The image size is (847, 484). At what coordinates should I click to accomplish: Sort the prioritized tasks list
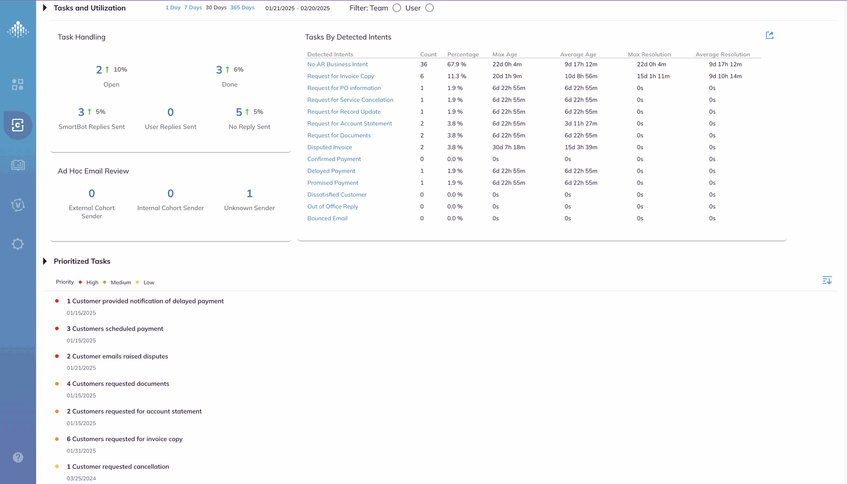tap(827, 280)
